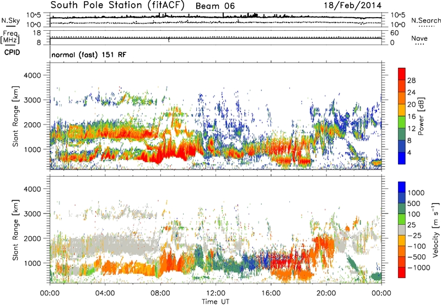Select the "Freq. [MHz]" axis label
The width and height of the screenshot is (441, 305).
coord(10,37)
